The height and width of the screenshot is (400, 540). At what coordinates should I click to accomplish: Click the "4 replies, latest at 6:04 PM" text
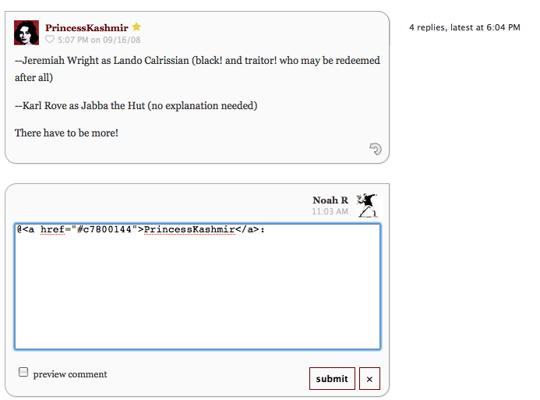pos(464,27)
